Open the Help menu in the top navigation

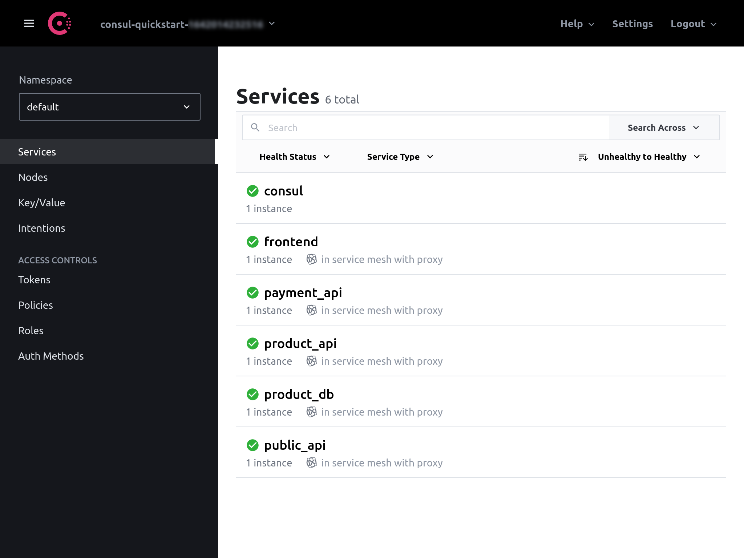(x=577, y=24)
